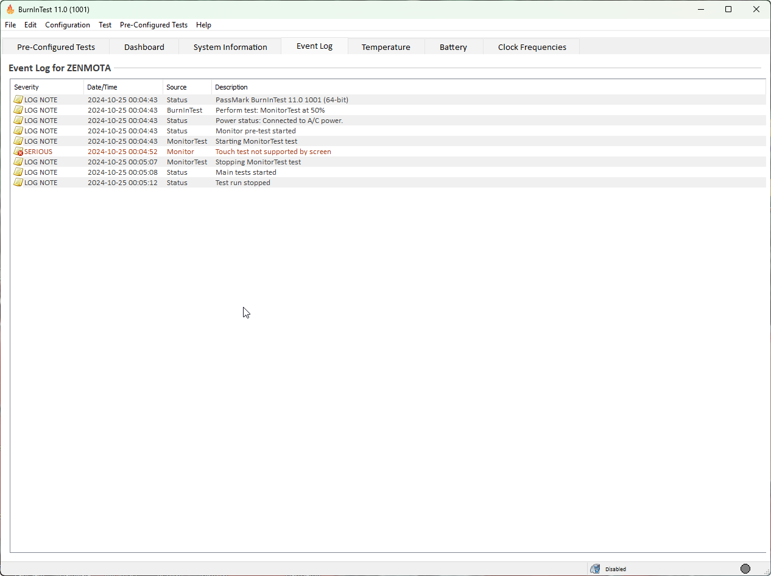The image size is (771, 576).
Task: Switch to the System Information tab
Action: (230, 47)
